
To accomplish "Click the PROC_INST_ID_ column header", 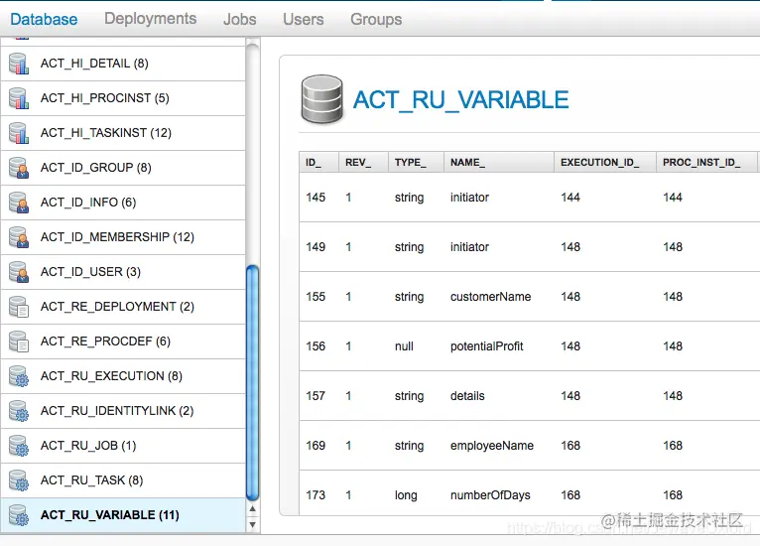I will 706,162.
